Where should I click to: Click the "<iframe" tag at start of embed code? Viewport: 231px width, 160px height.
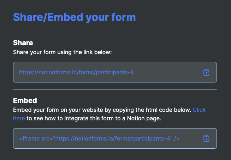[x=29, y=139]
